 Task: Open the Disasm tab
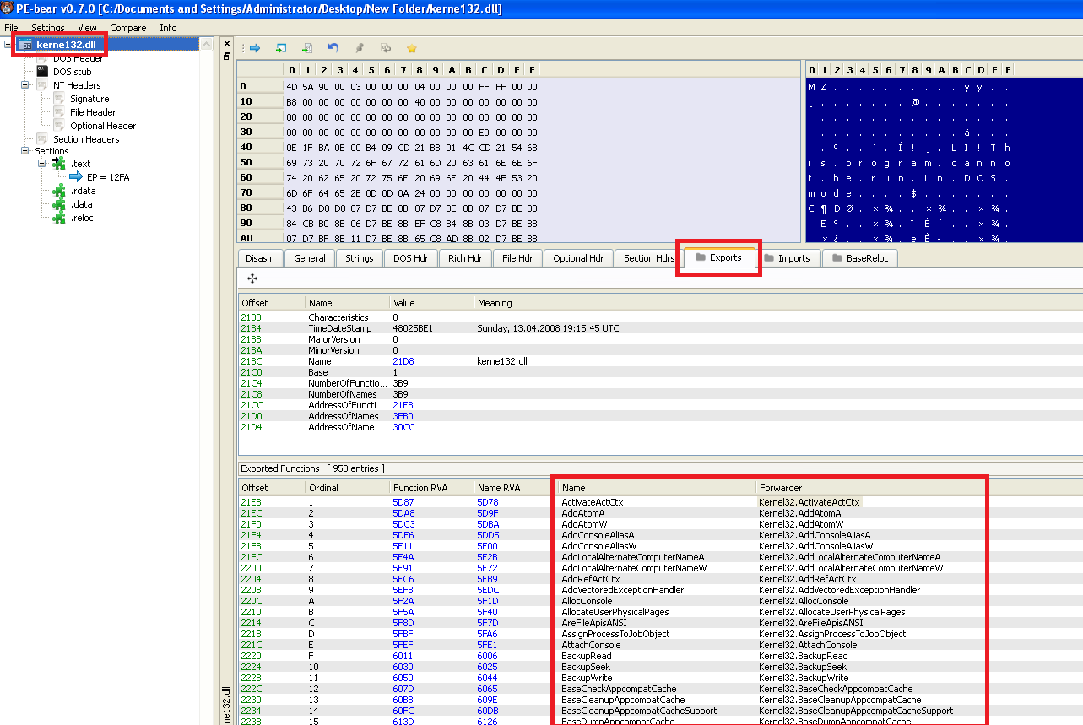[x=259, y=258]
